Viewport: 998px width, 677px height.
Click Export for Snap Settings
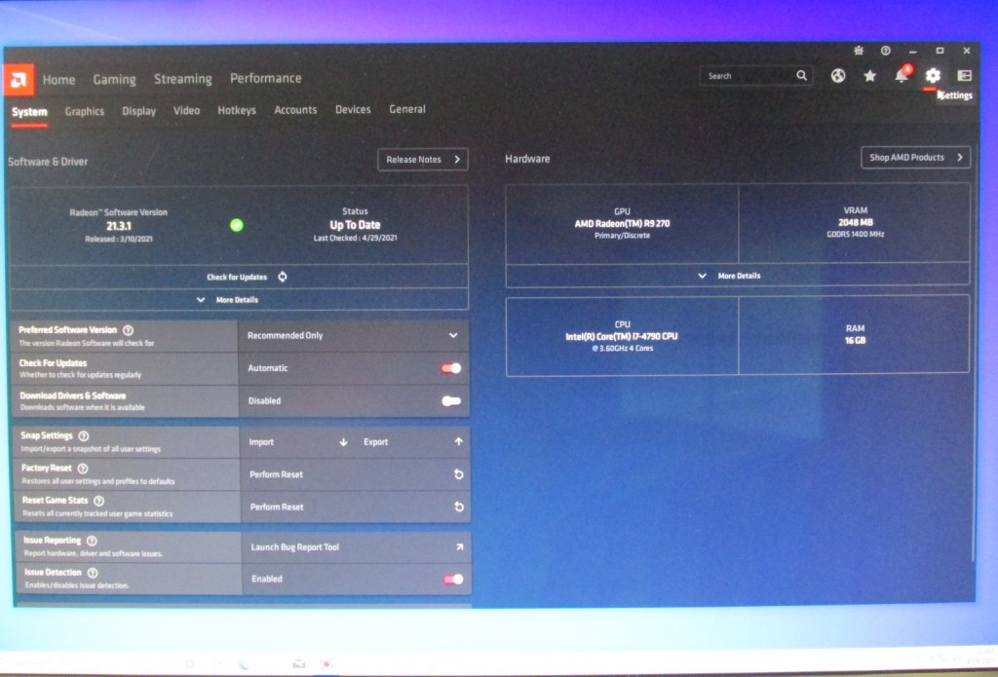click(x=412, y=442)
